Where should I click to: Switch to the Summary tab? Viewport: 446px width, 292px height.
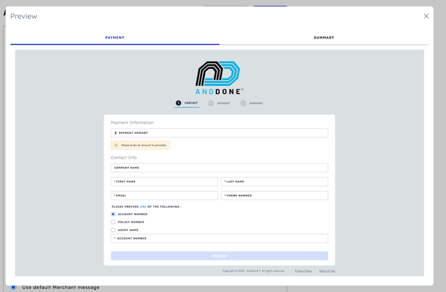click(x=324, y=38)
